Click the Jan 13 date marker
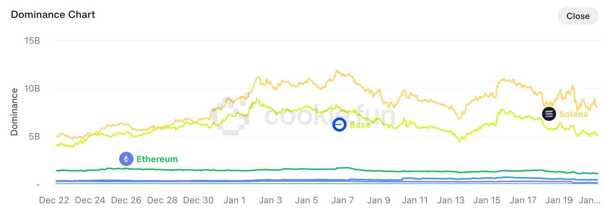This screenshot has height=214, width=605. pyautogui.click(x=451, y=200)
